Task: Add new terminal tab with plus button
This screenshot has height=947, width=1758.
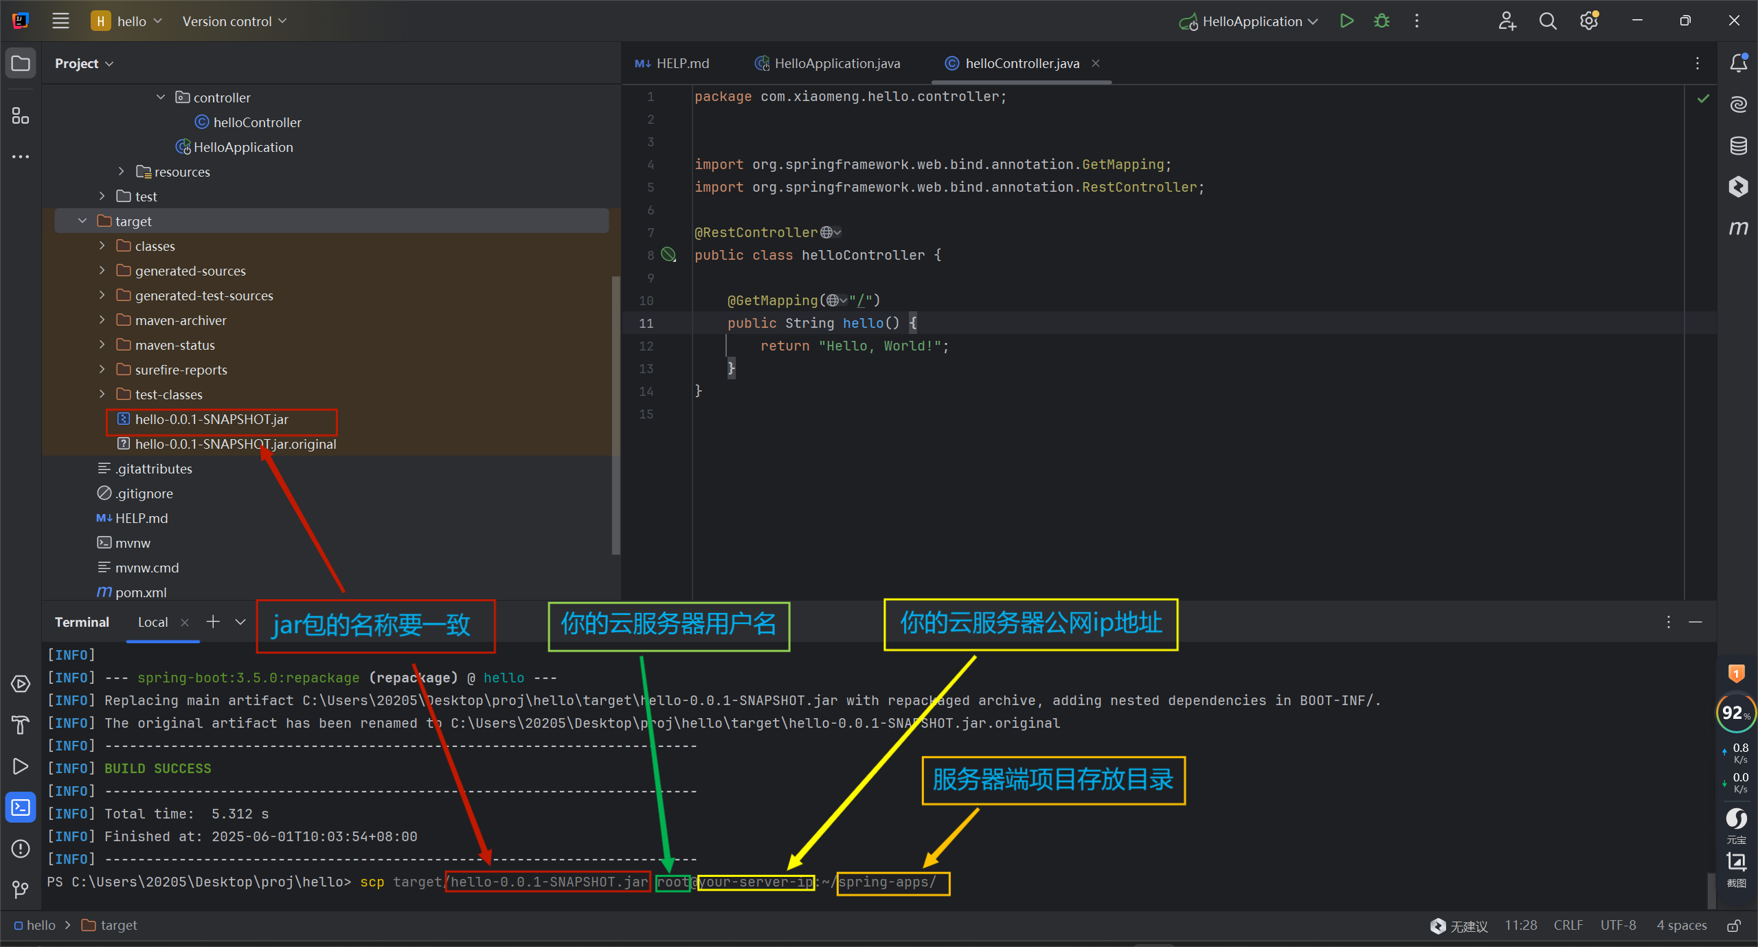Action: [213, 622]
